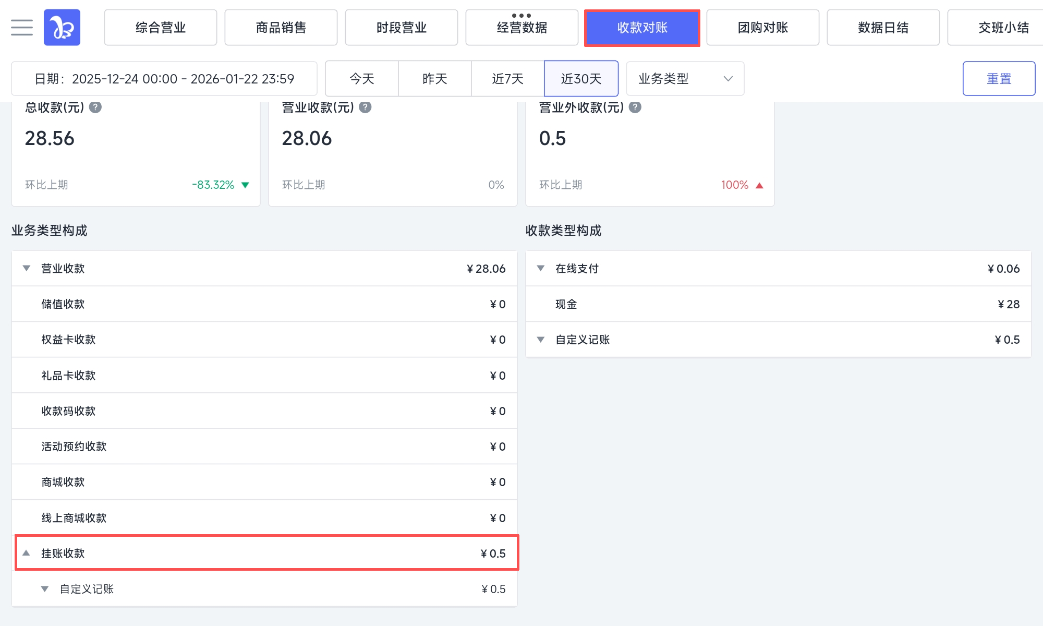Expand the 挂账收款 row arrow
Viewport: 1043px width, 626px height.
coord(27,553)
